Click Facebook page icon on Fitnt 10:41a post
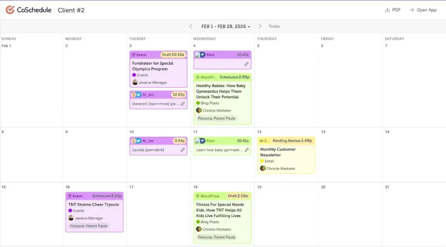 202,141
